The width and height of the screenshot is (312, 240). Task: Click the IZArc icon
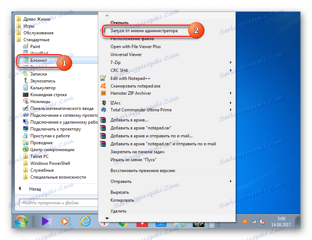tap(104, 103)
